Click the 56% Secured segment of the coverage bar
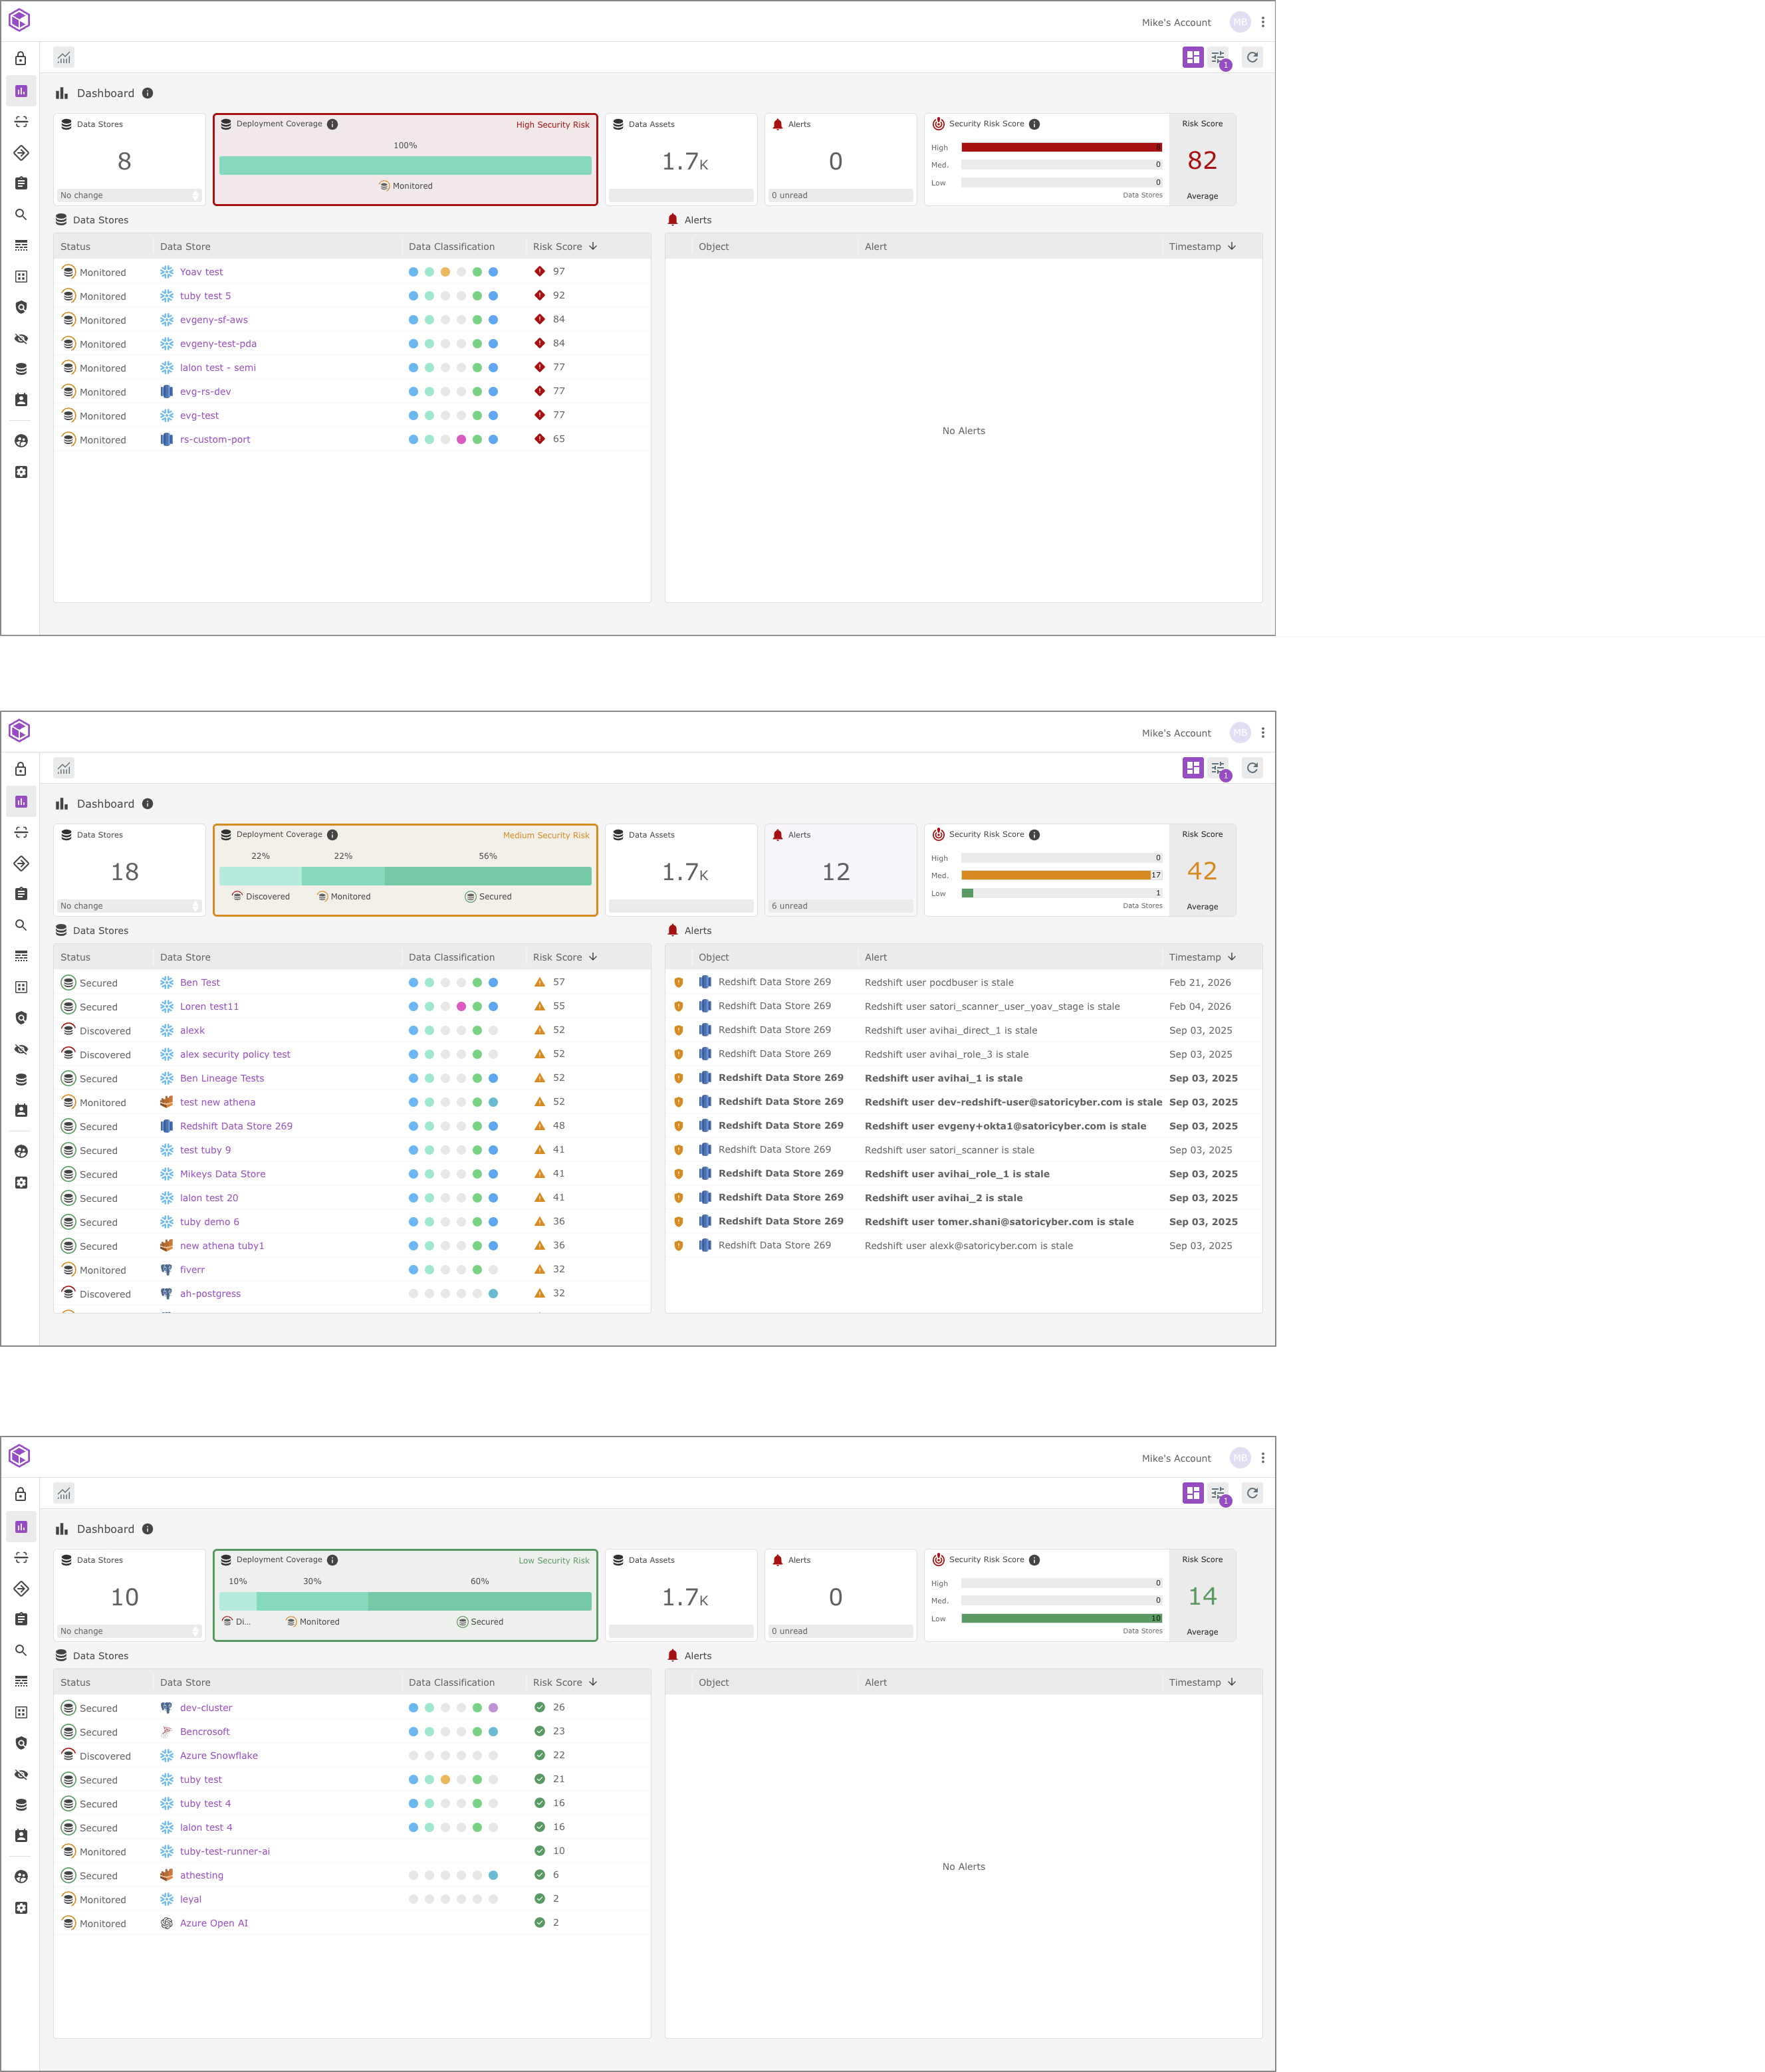This screenshot has width=1765, height=2072. 488,876
